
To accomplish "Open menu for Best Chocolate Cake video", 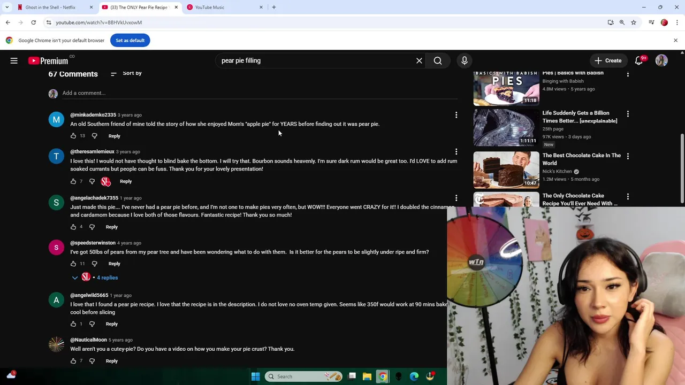I will tap(628, 156).
